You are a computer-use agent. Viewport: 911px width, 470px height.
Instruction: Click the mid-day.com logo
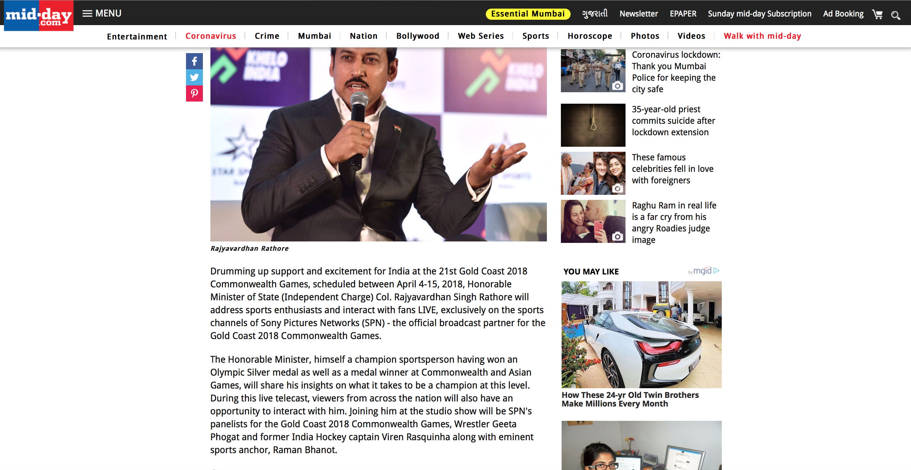tap(38, 16)
